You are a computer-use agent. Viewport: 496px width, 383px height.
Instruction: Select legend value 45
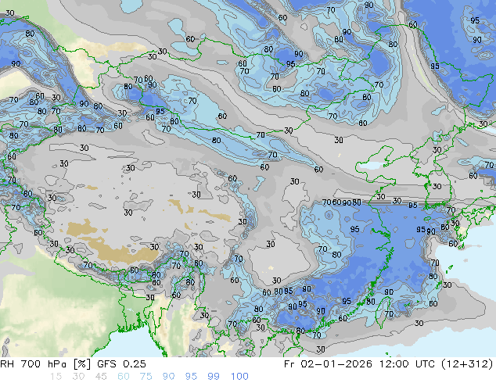[101, 377]
